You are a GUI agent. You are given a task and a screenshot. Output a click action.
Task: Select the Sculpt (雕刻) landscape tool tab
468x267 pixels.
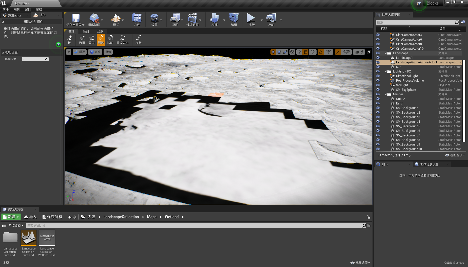pyautogui.click(x=85, y=31)
